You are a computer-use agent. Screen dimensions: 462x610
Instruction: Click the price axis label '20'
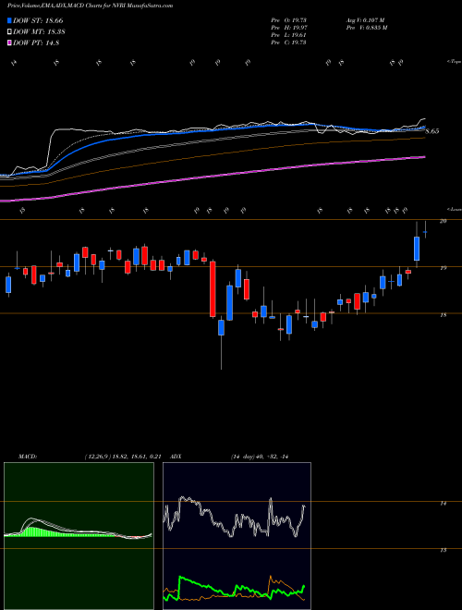443,221
